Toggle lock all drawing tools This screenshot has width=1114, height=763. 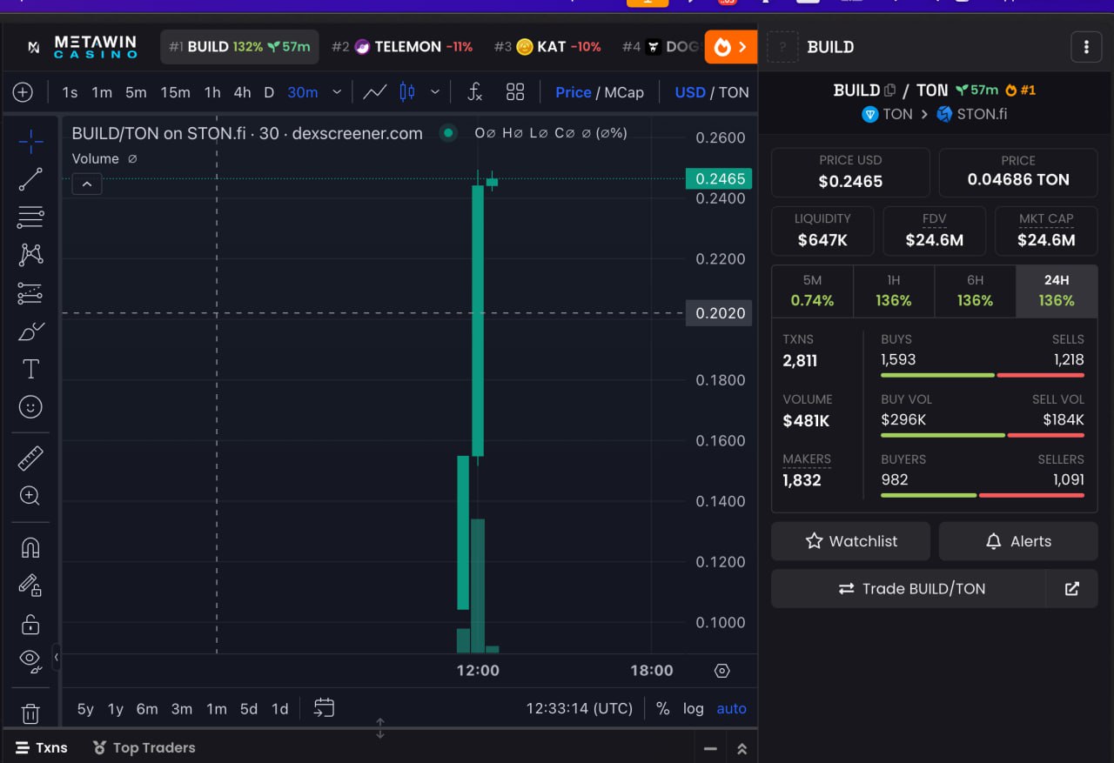(x=30, y=624)
